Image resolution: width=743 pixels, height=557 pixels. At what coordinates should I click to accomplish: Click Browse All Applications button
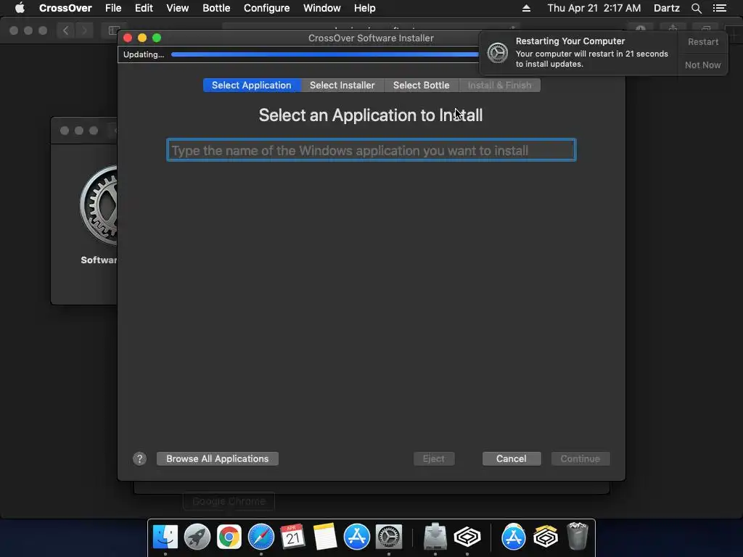(218, 458)
